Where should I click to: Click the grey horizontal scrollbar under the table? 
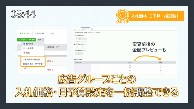(42, 56)
